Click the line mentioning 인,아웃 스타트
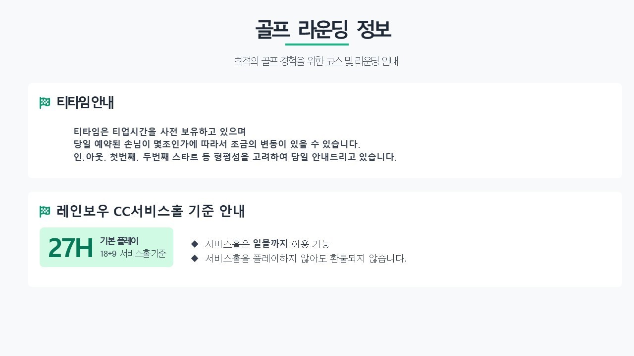Viewport: 634px width, 356px height. (x=235, y=157)
